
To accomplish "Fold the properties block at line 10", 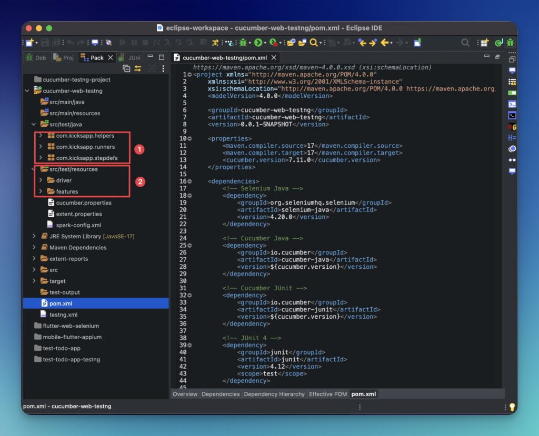I will (x=189, y=139).
